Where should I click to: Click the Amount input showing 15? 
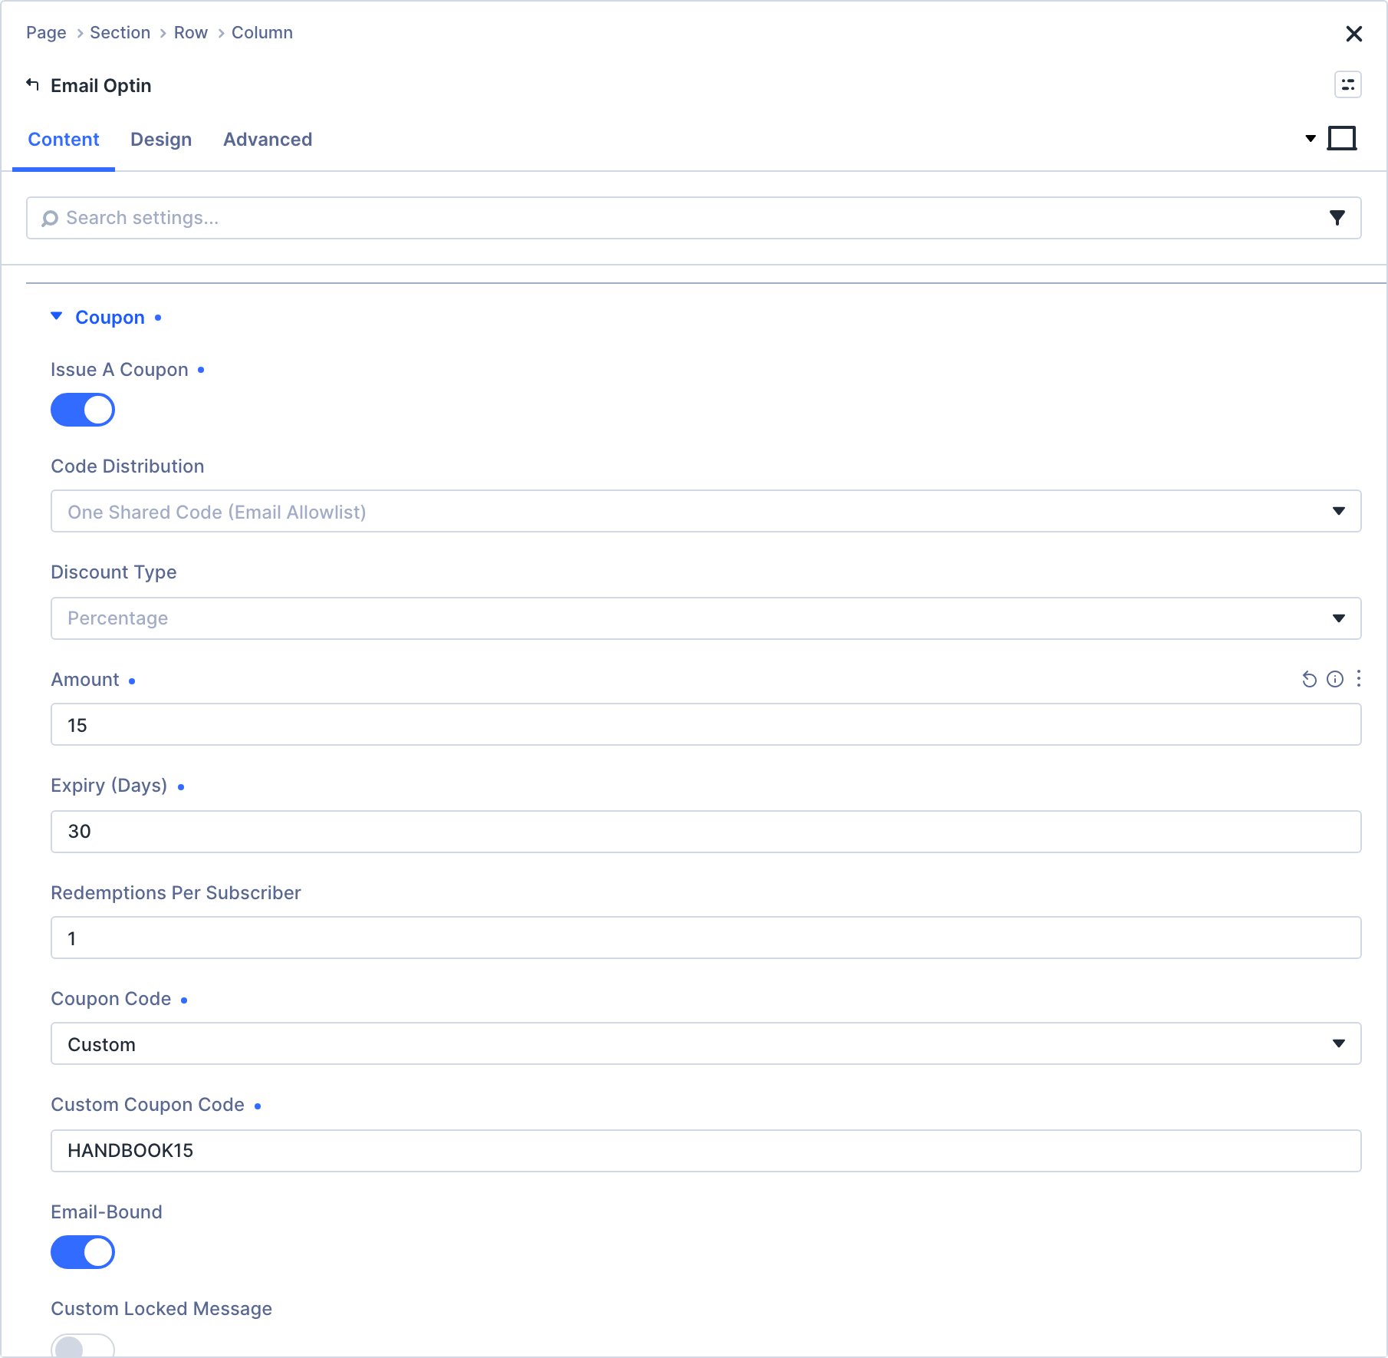[706, 724]
